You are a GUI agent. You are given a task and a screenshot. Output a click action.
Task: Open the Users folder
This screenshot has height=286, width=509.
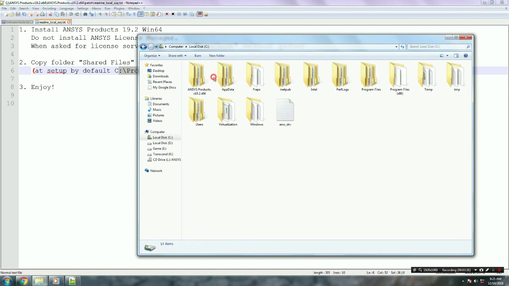[x=199, y=112]
